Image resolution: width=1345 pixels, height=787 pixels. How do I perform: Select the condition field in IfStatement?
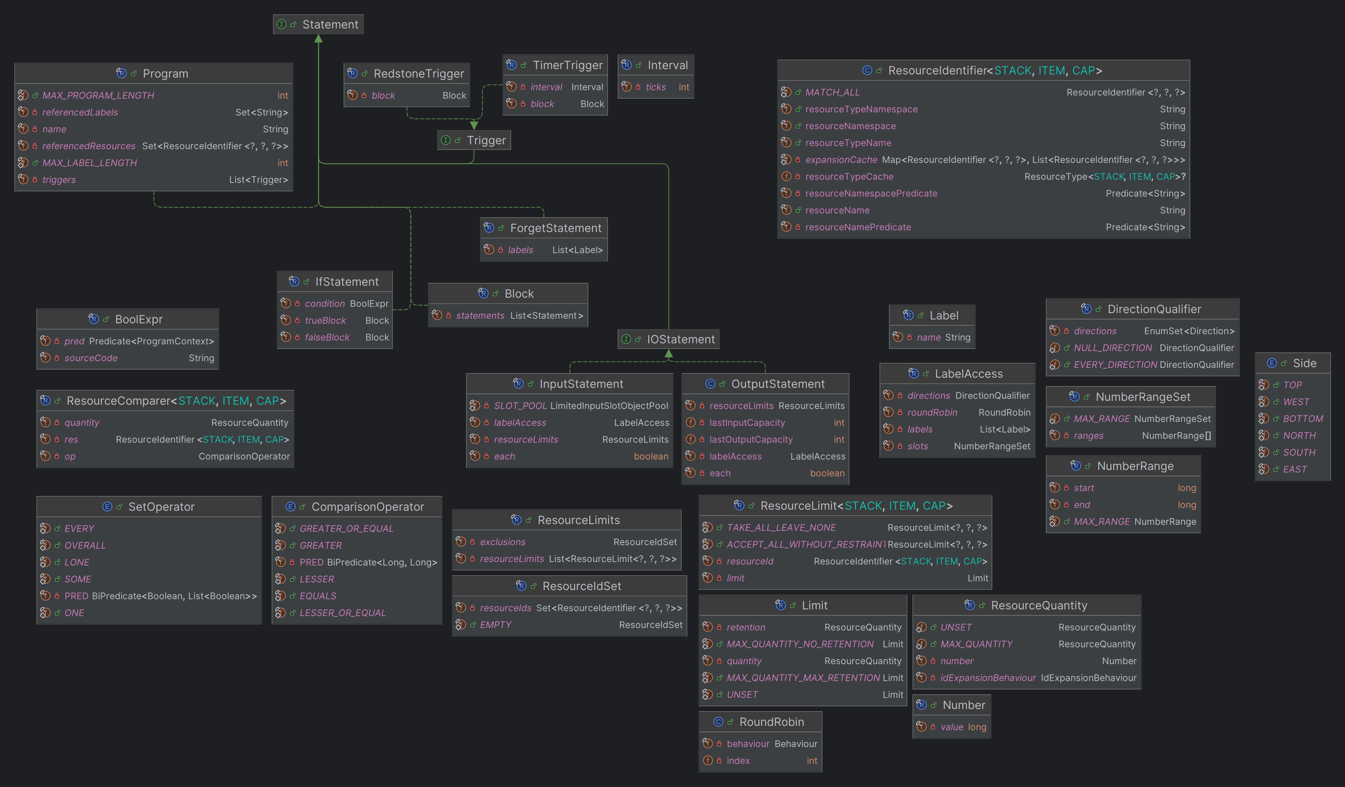tap(325, 303)
